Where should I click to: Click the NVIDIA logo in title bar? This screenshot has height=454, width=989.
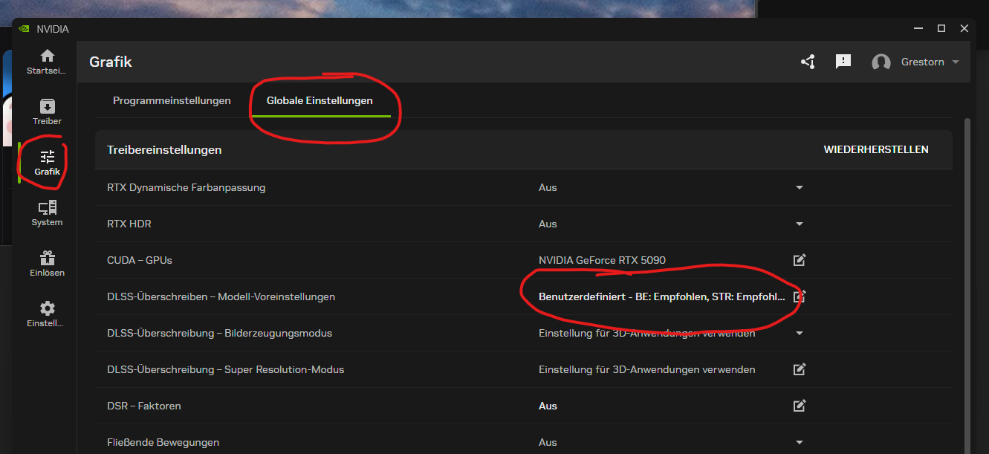pyautogui.click(x=25, y=29)
